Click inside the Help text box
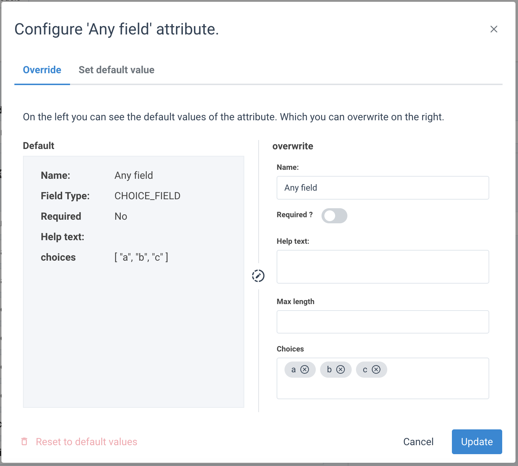 pos(383,267)
